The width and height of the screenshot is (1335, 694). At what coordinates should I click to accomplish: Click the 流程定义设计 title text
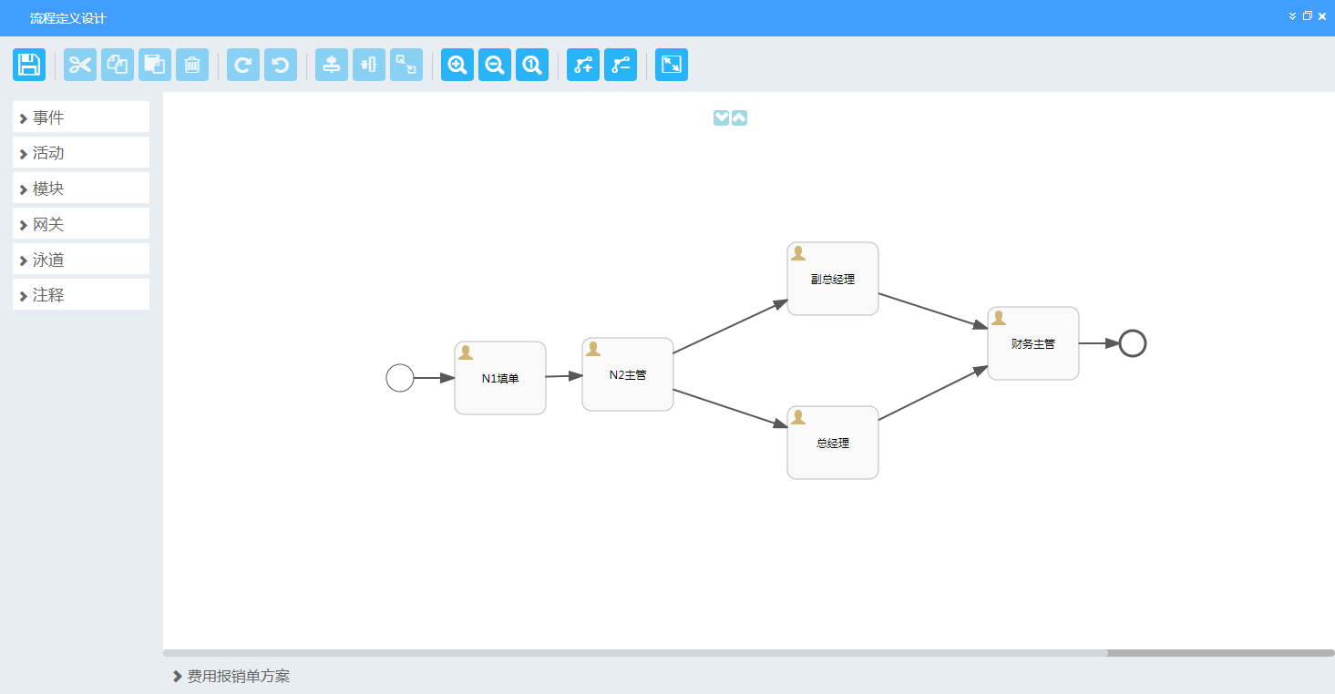tap(68, 18)
